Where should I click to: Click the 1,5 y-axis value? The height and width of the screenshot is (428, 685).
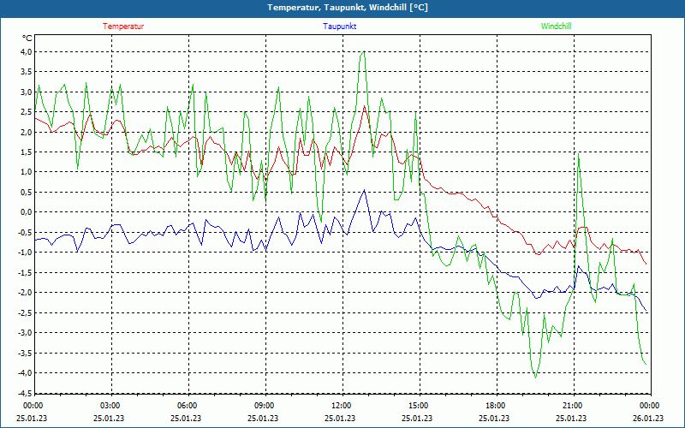27,152
